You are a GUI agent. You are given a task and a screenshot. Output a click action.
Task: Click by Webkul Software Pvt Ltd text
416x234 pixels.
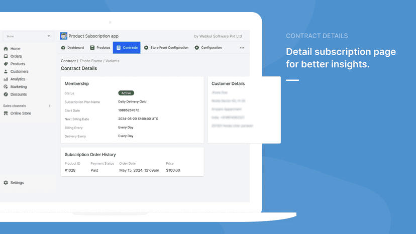point(218,36)
